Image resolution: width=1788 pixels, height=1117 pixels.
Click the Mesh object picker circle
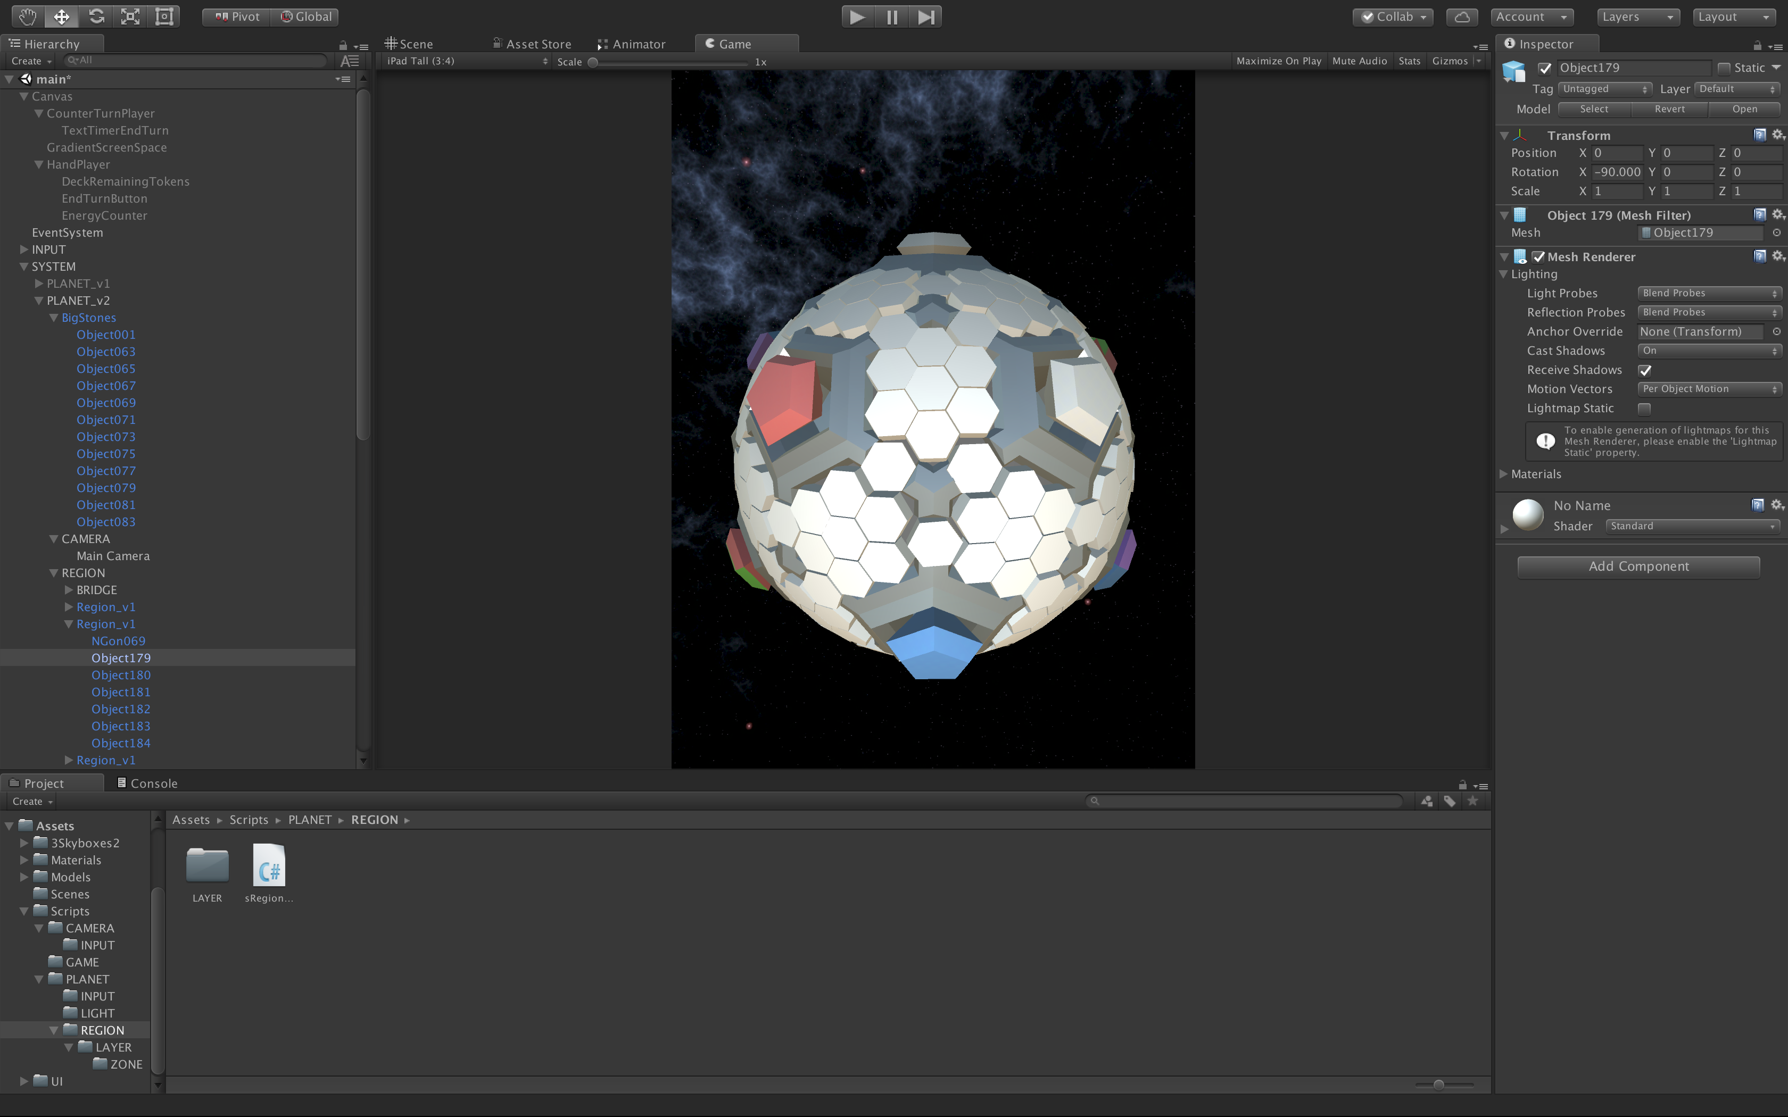[1777, 233]
